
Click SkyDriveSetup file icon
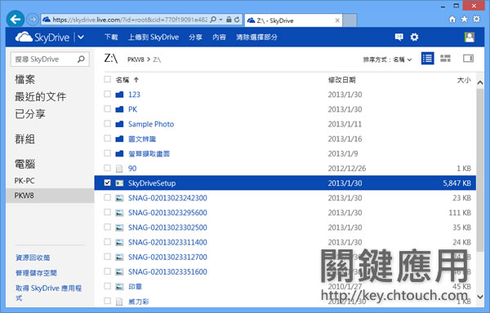(119, 183)
